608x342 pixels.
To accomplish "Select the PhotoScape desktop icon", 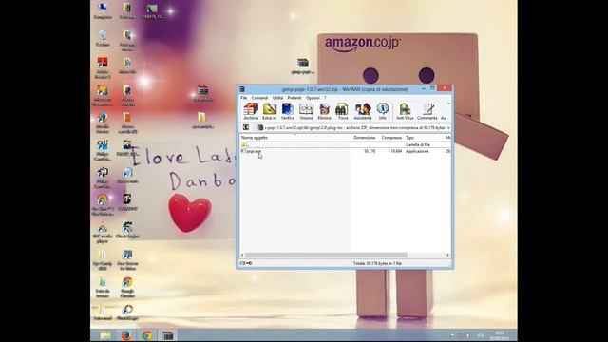I will point(127,313).
